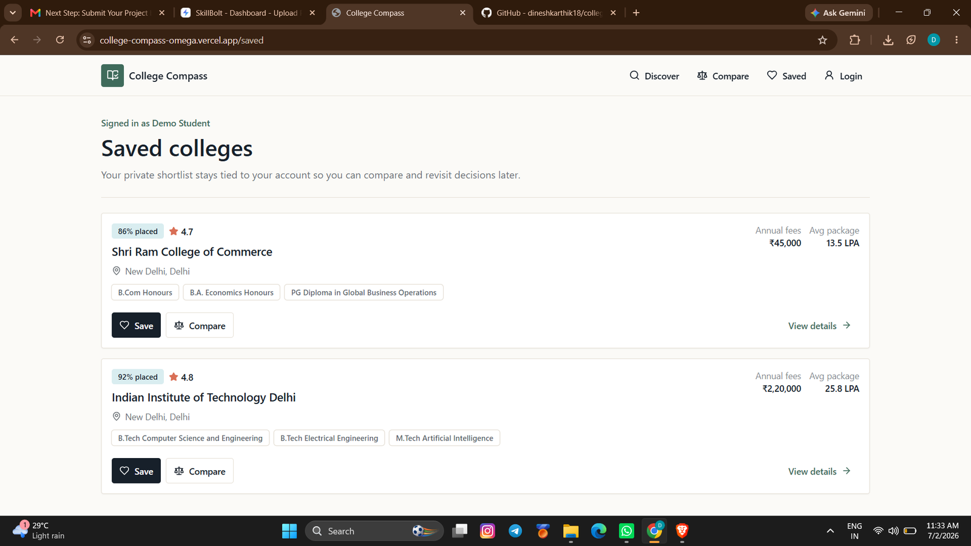View details for Shri Ram College of Commerce

(x=819, y=326)
